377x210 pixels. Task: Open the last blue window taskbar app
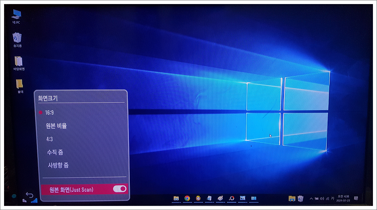(x=254, y=198)
